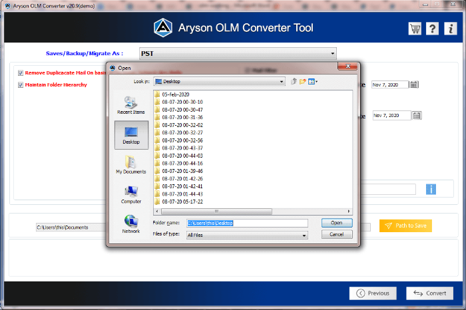Select folder 08-07-20 01-39-46
This screenshot has width=466, height=310.
click(x=179, y=171)
